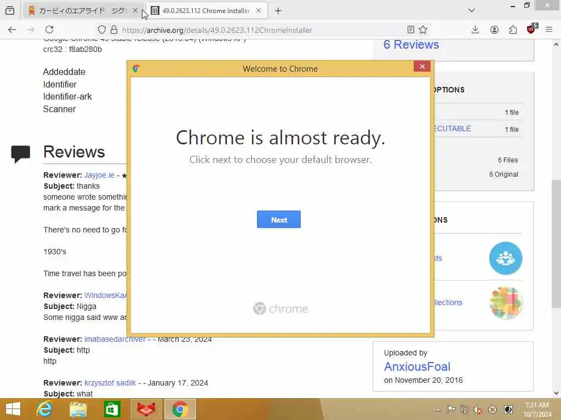Open reviewer Jayjoe.ie profile link

99,175
